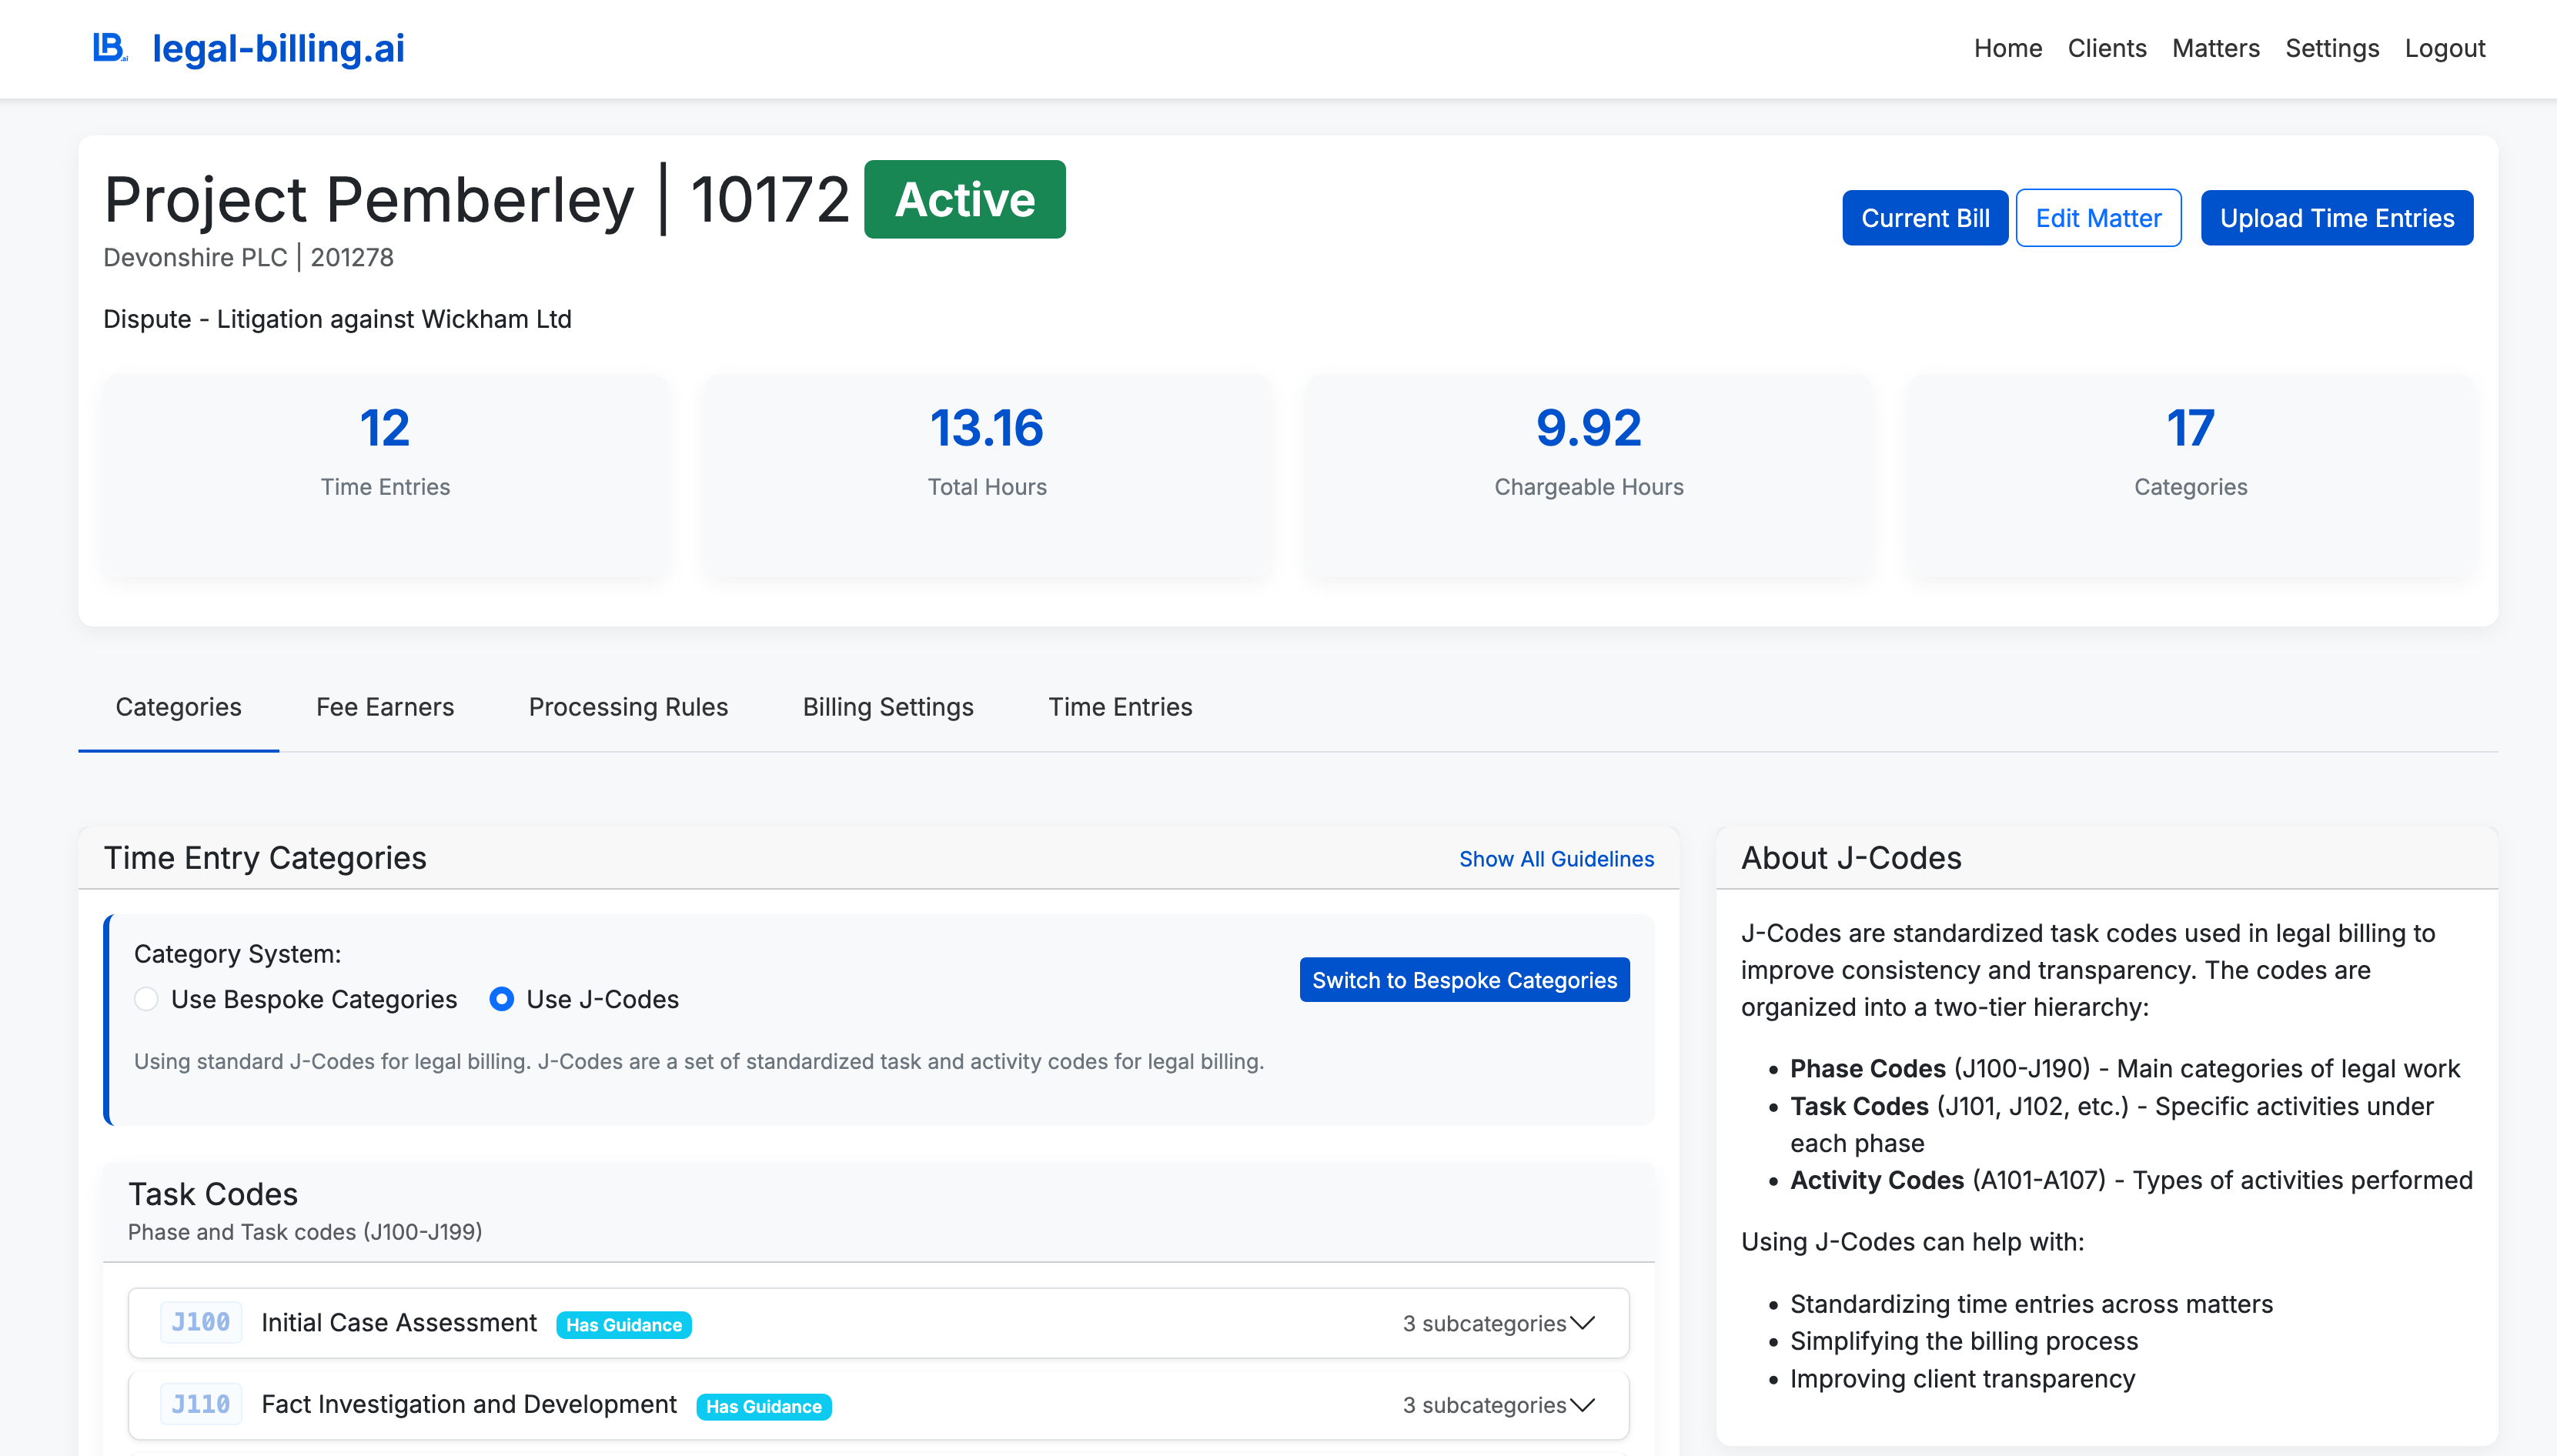The image size is (2557, 1456).
Task: Click the legal-billing.ai logo icon
Action: click(x=110, y=46)
